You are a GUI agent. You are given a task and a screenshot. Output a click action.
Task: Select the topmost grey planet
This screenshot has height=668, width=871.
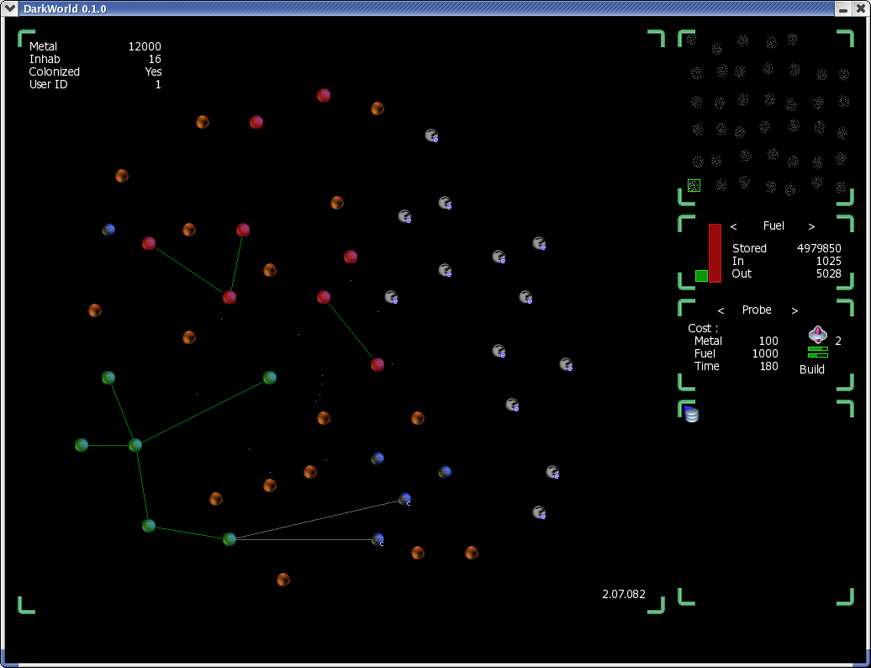pyautogui.click(x=431, y=135)
